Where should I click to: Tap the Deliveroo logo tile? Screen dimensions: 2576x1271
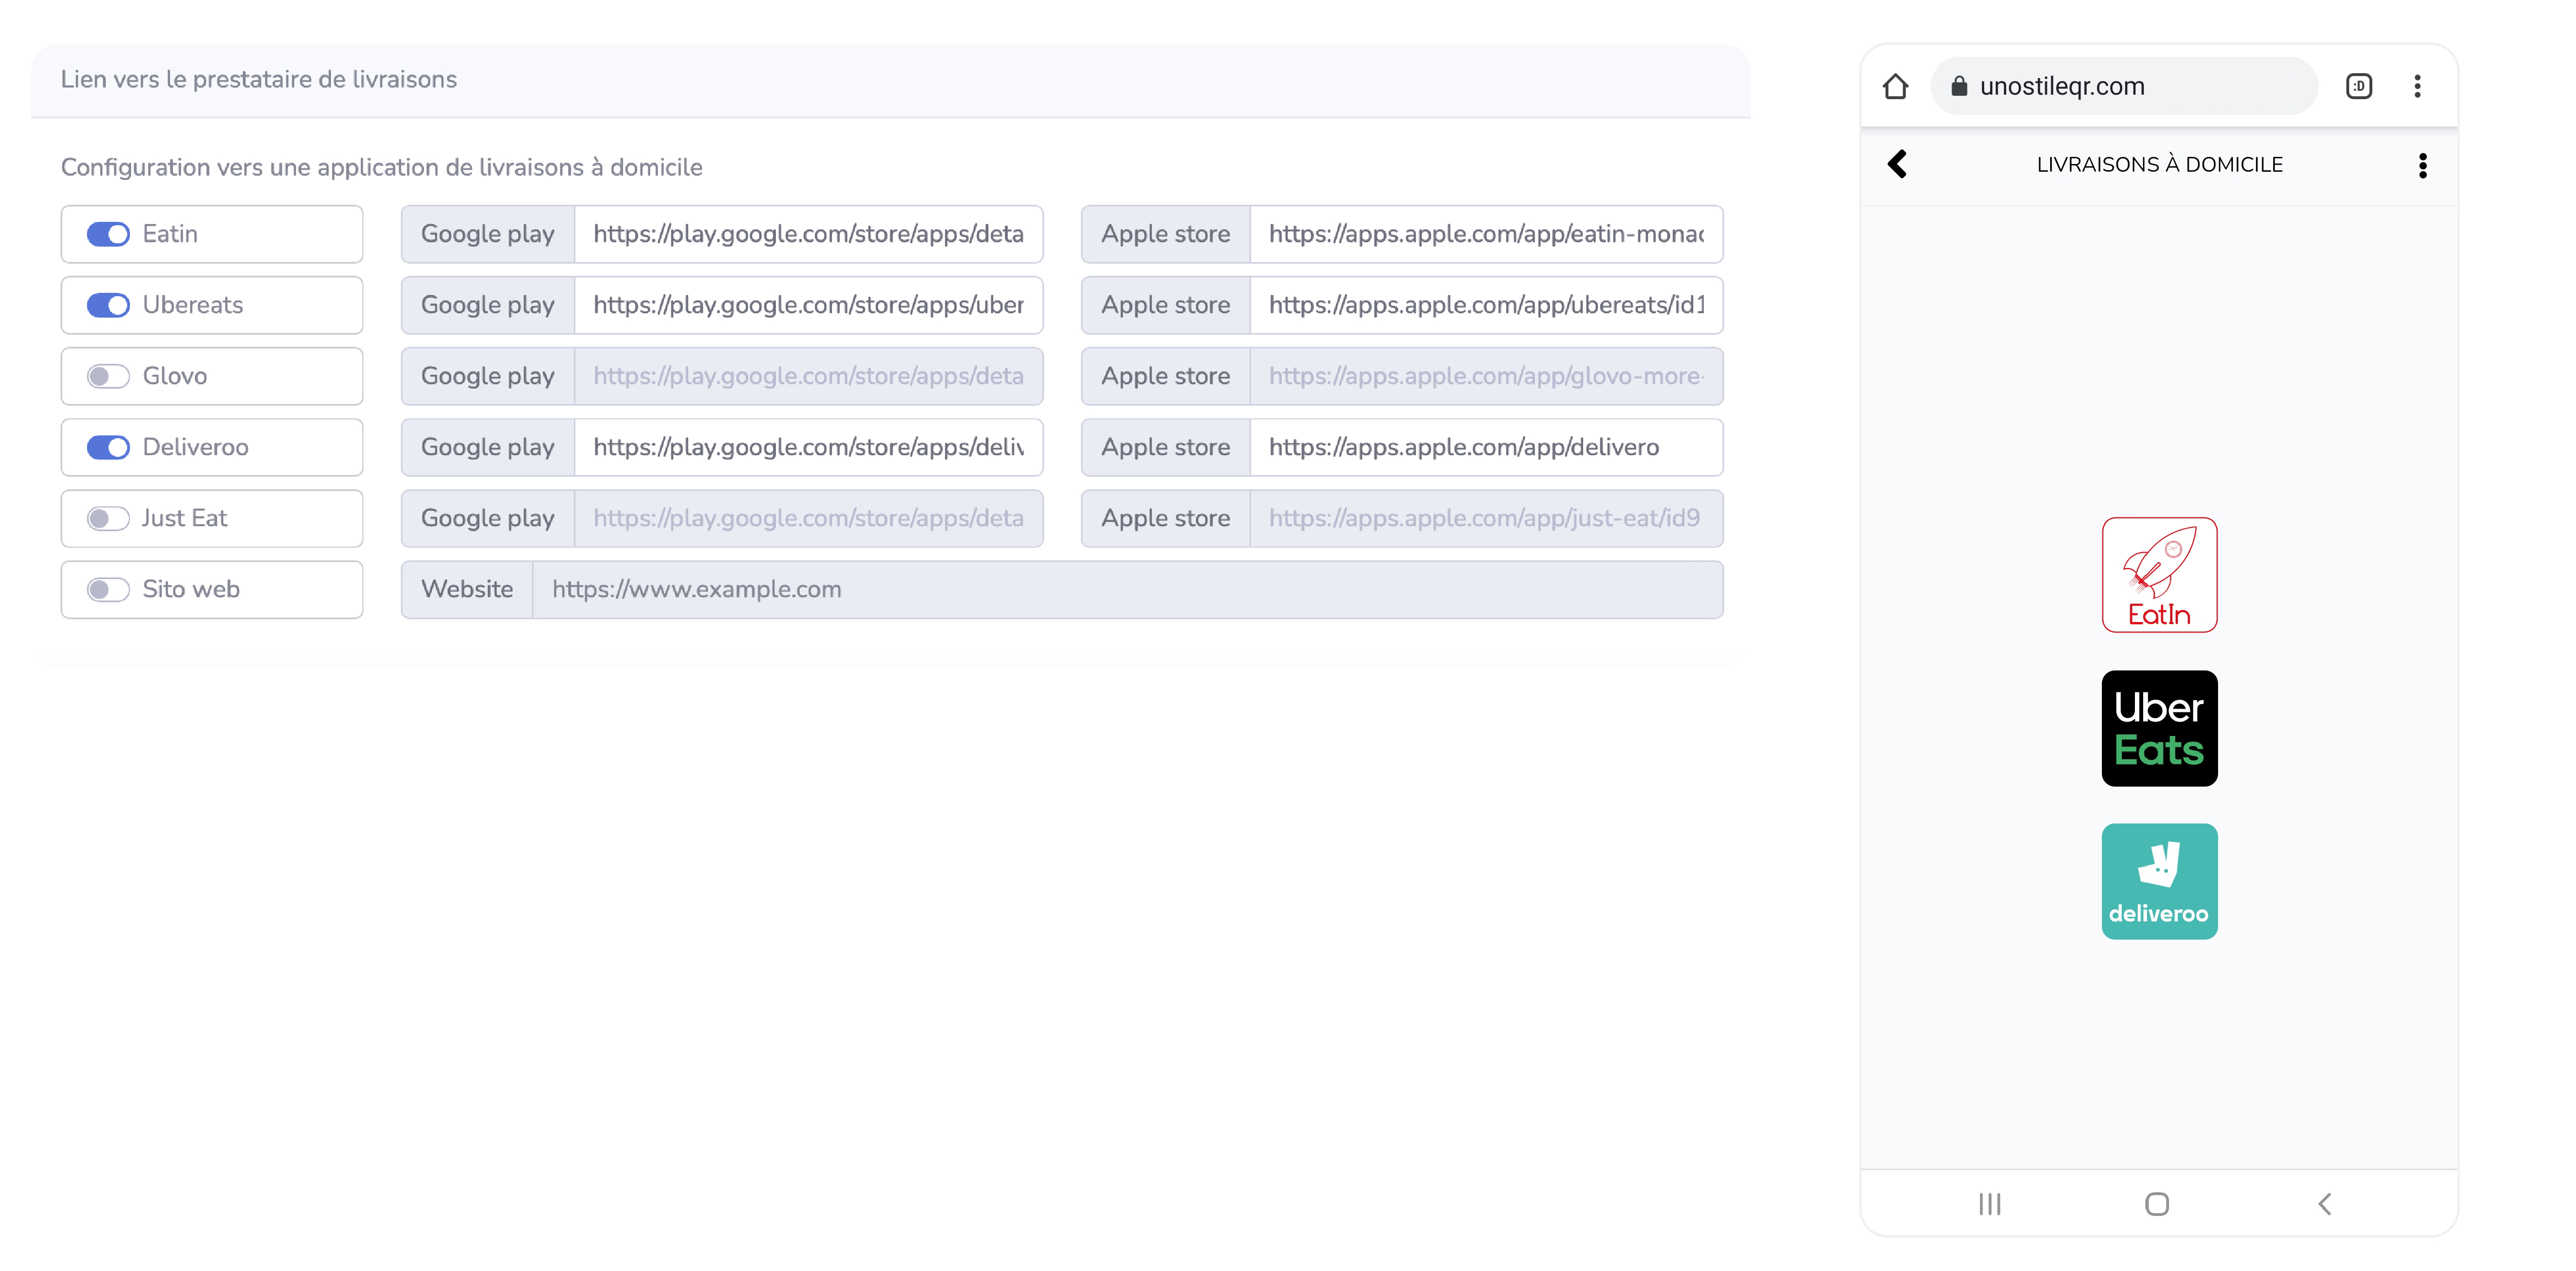click(2158, 881)
